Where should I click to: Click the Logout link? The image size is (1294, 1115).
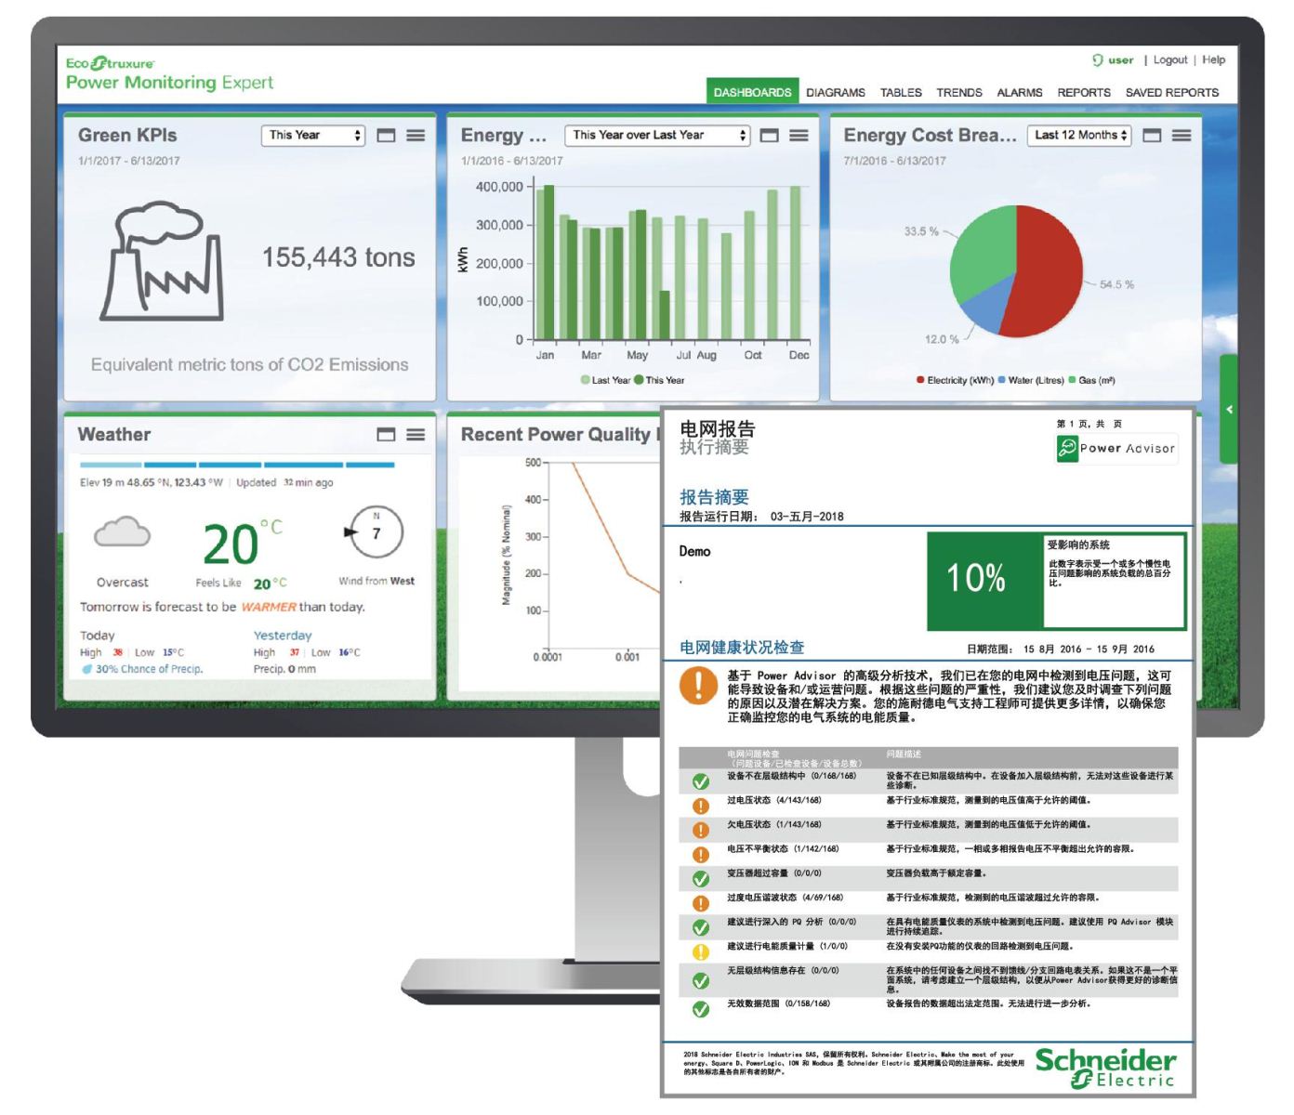tap(1170, 59)
